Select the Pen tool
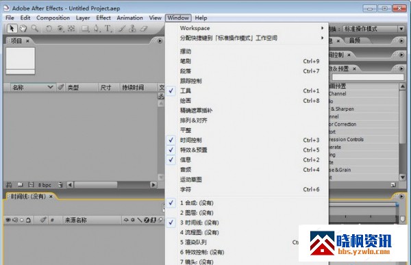411x265 pixels. click(x=97, y=28)
